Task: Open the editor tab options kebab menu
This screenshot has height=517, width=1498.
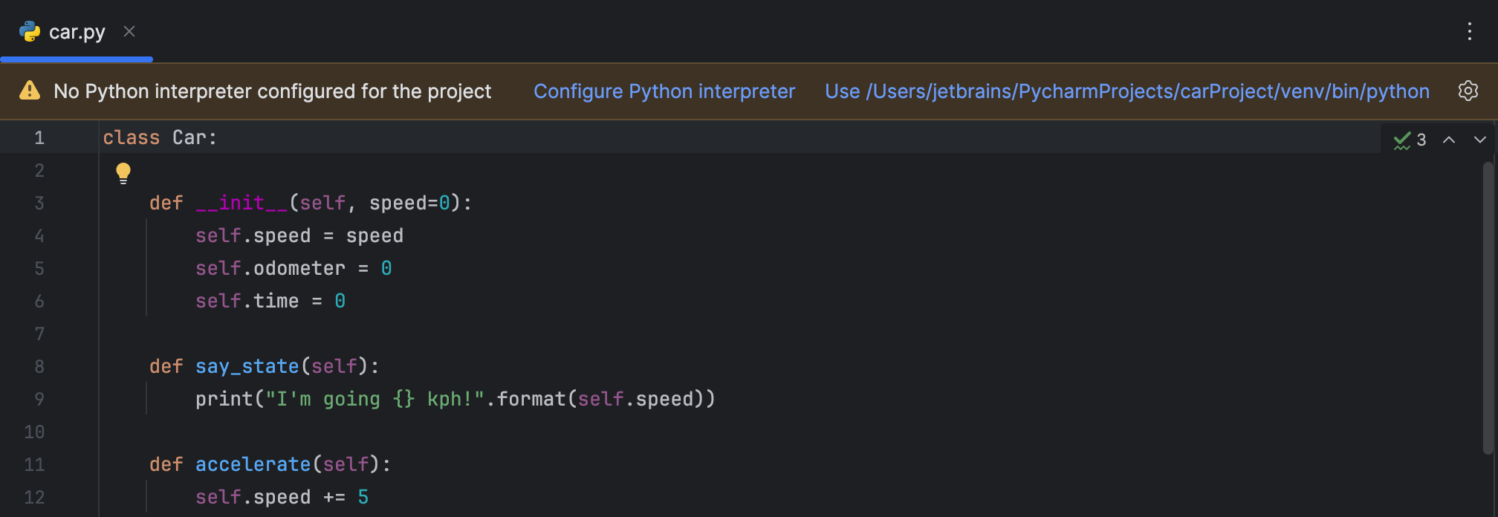Action: pyautogui.click(x=1469, y=31)
